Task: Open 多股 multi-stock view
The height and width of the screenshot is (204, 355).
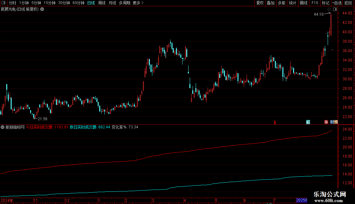Action: 281,3
